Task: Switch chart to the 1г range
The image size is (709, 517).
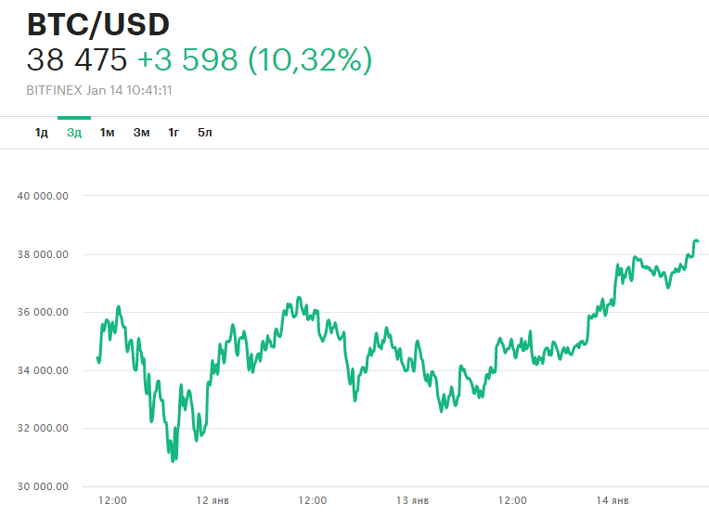Action: coord(174,133)
